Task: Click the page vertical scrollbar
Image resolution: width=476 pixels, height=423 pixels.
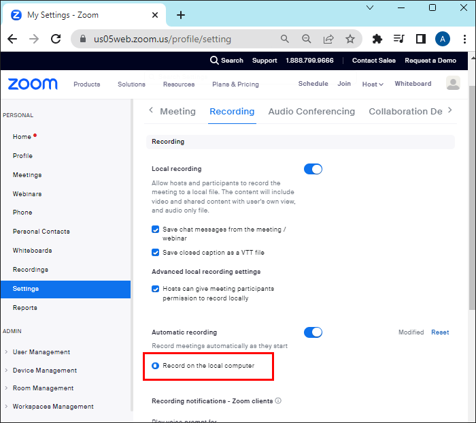Action: [472, 198]
